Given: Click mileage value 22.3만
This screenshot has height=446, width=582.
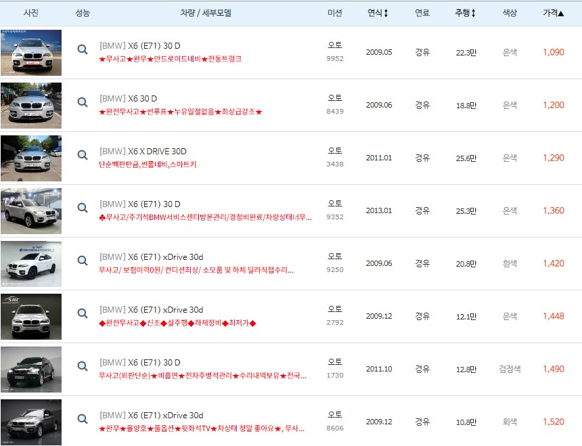Looking at the screenshot, I should tap(466, 53).
